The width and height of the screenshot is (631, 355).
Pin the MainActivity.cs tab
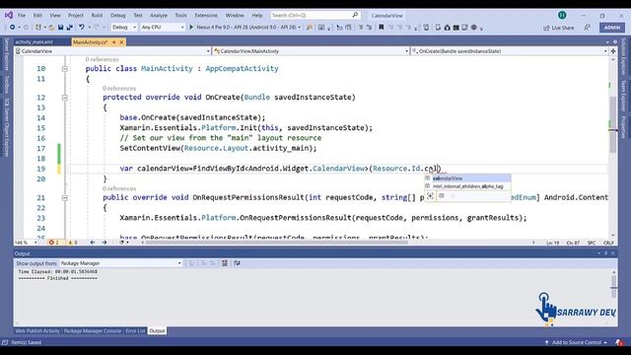[114, 41]
